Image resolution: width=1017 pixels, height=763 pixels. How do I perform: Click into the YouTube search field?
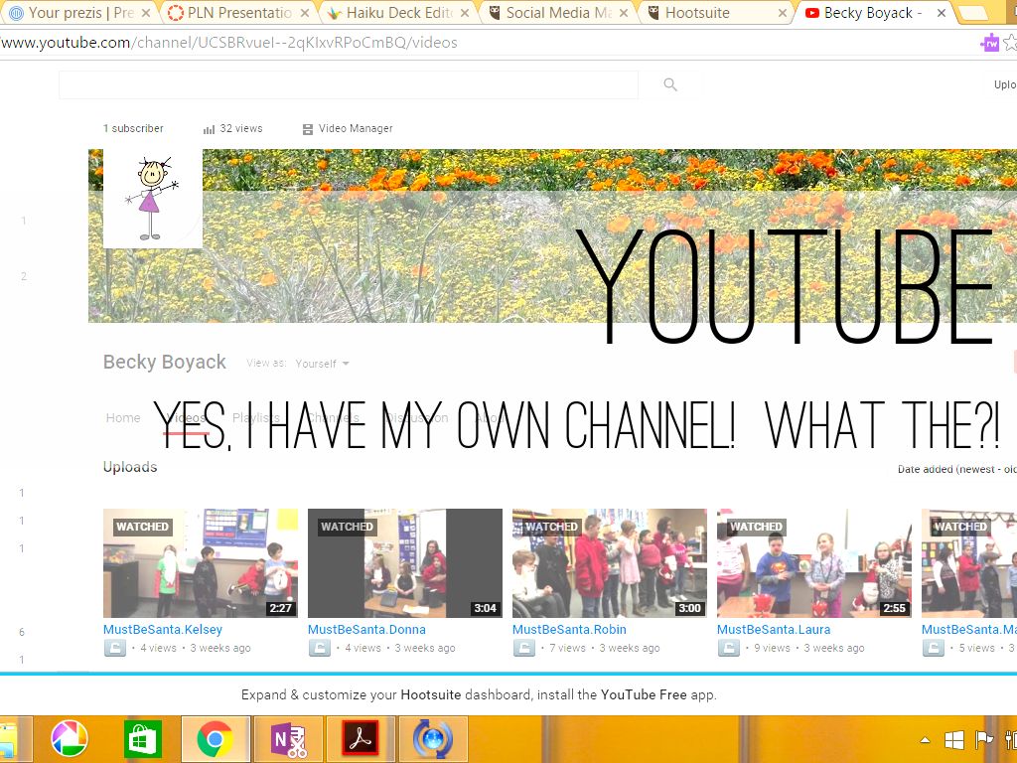(x=348, y=85)
